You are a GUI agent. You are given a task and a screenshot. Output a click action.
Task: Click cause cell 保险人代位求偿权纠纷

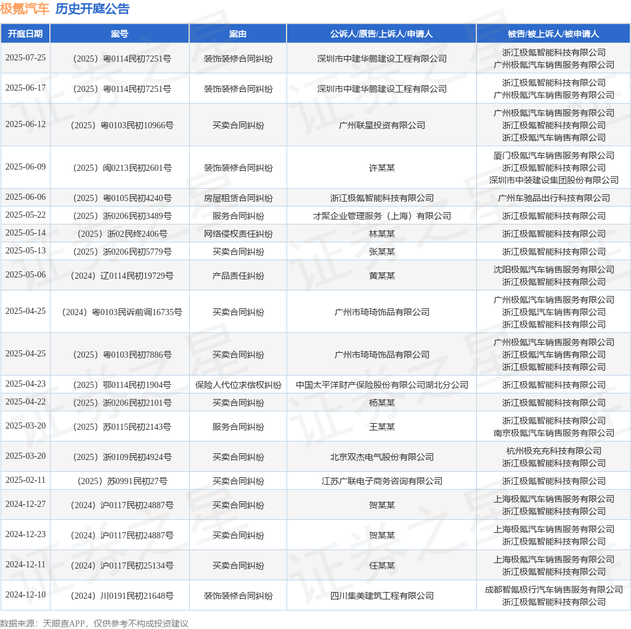click(x=238, y=385)
